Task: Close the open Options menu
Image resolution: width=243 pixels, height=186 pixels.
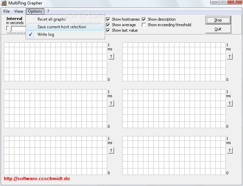Action: (35, 11)
